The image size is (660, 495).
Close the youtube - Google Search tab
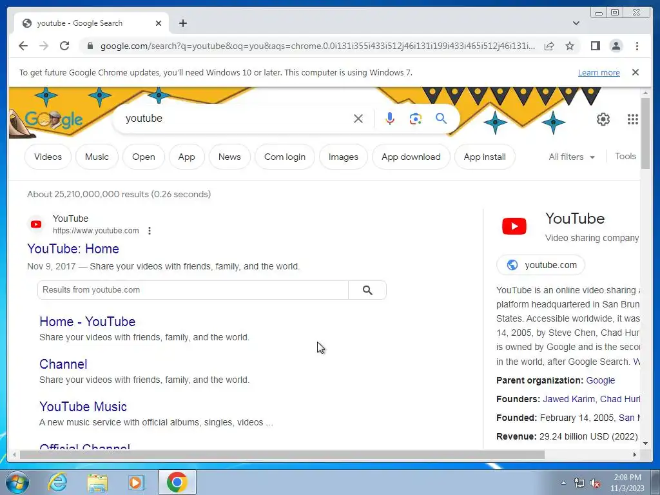[x=159, y=23]
